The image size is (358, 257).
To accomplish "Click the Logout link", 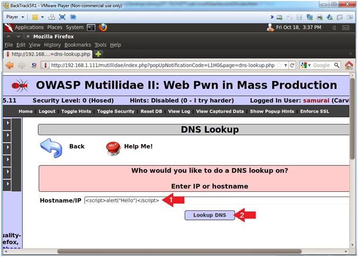I will (47, 111).
